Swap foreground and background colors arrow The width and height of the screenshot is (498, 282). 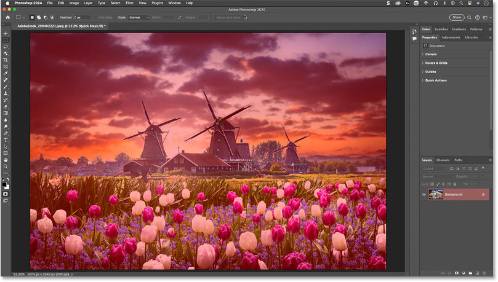8,179
